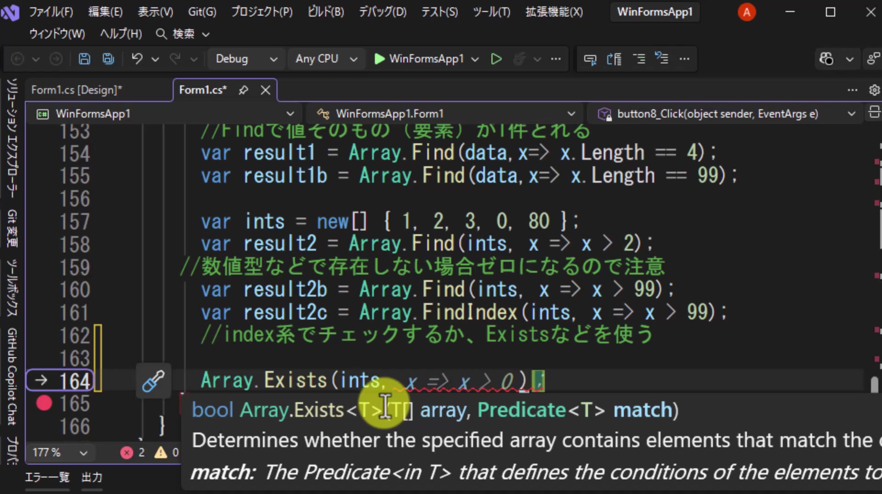Open the 177 % zoom dropdown
Image resolution: width=882 pixels, height=494 pixels.
pos(60,453)
